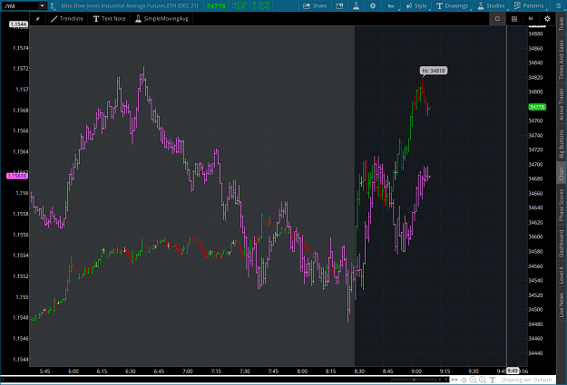Click the pink 1.15616 price label on left axis
The height and width of the screenshot is (385, 567).
click(17, 176)
